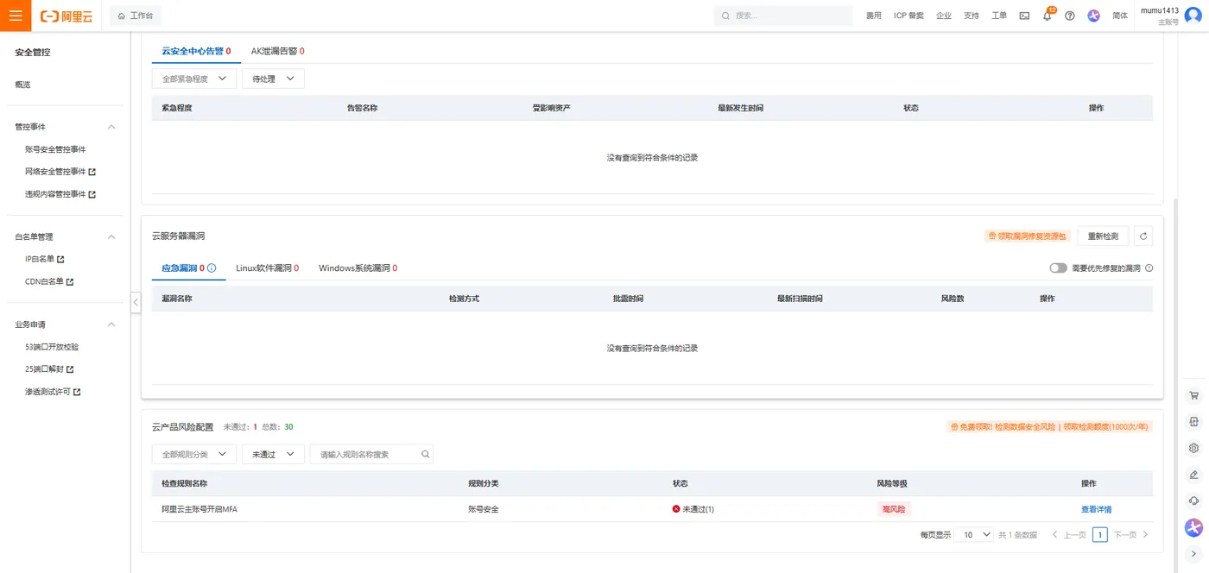
Task: Click search magnifier in rule input
Action: tap(425, 454)
